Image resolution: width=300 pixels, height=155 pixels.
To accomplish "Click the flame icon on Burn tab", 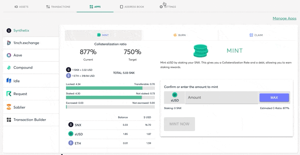I will pos(175,35).
